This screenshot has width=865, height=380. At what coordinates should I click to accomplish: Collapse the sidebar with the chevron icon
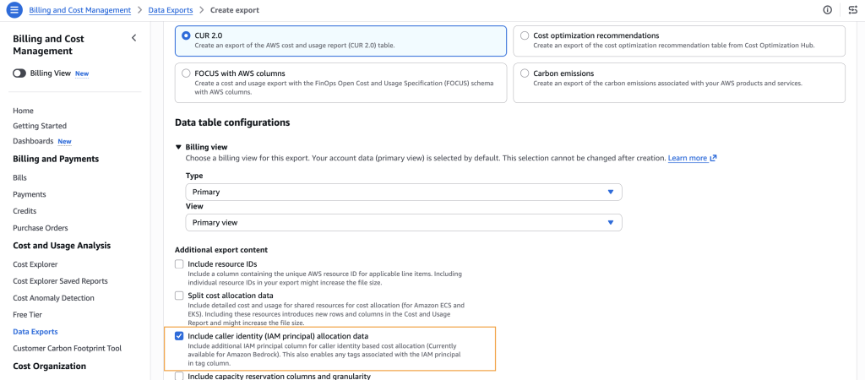pyautogui.click(x=133, y=38)
